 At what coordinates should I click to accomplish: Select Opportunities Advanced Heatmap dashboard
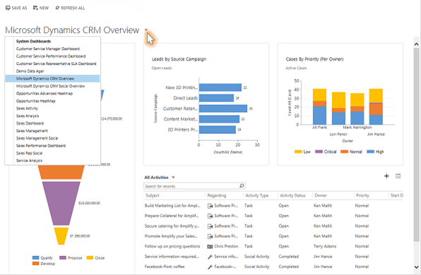point(45,94)
